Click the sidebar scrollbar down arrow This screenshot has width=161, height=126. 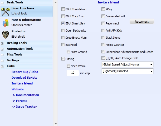55,124
